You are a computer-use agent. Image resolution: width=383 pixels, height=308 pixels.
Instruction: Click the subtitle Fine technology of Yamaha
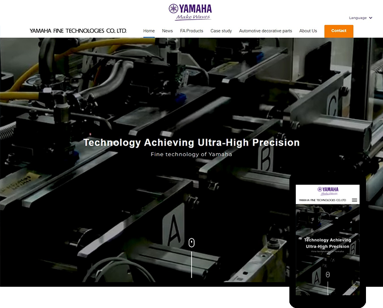(191, 154)
